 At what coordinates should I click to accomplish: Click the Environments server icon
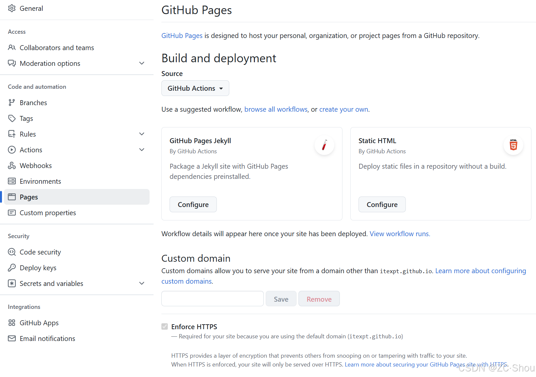[x=12, y=181]
